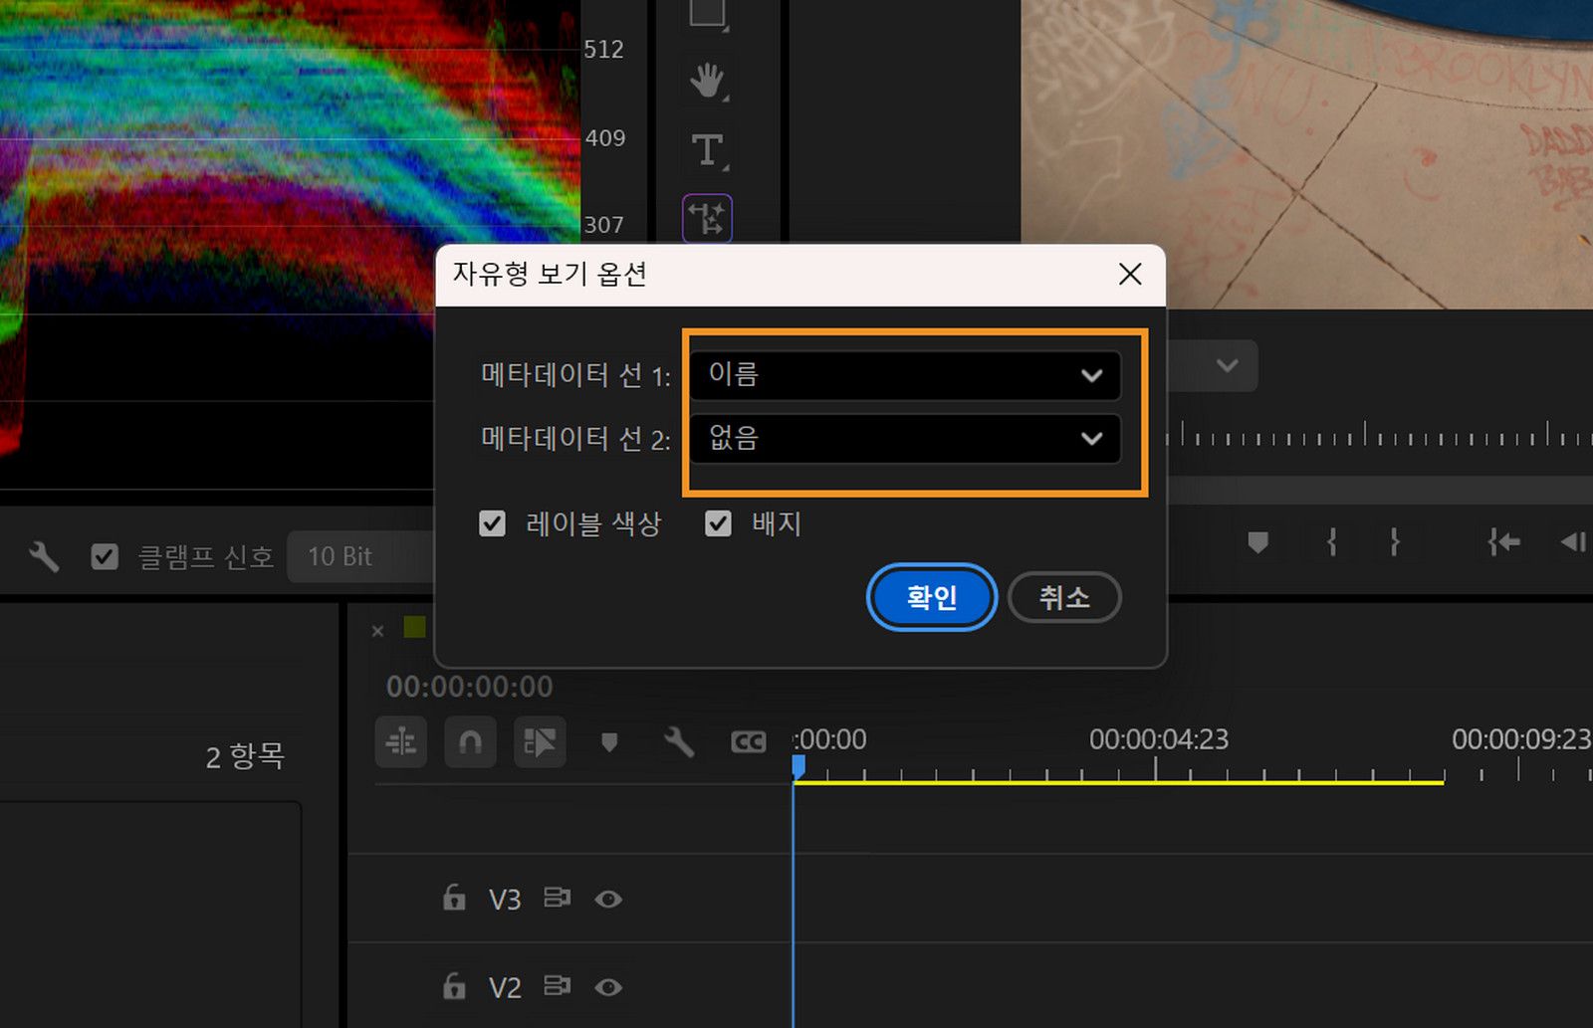Hide V2 track output with the eye icon
The height and width of the screenshot is (1028, 1593).
coord(610,987)
